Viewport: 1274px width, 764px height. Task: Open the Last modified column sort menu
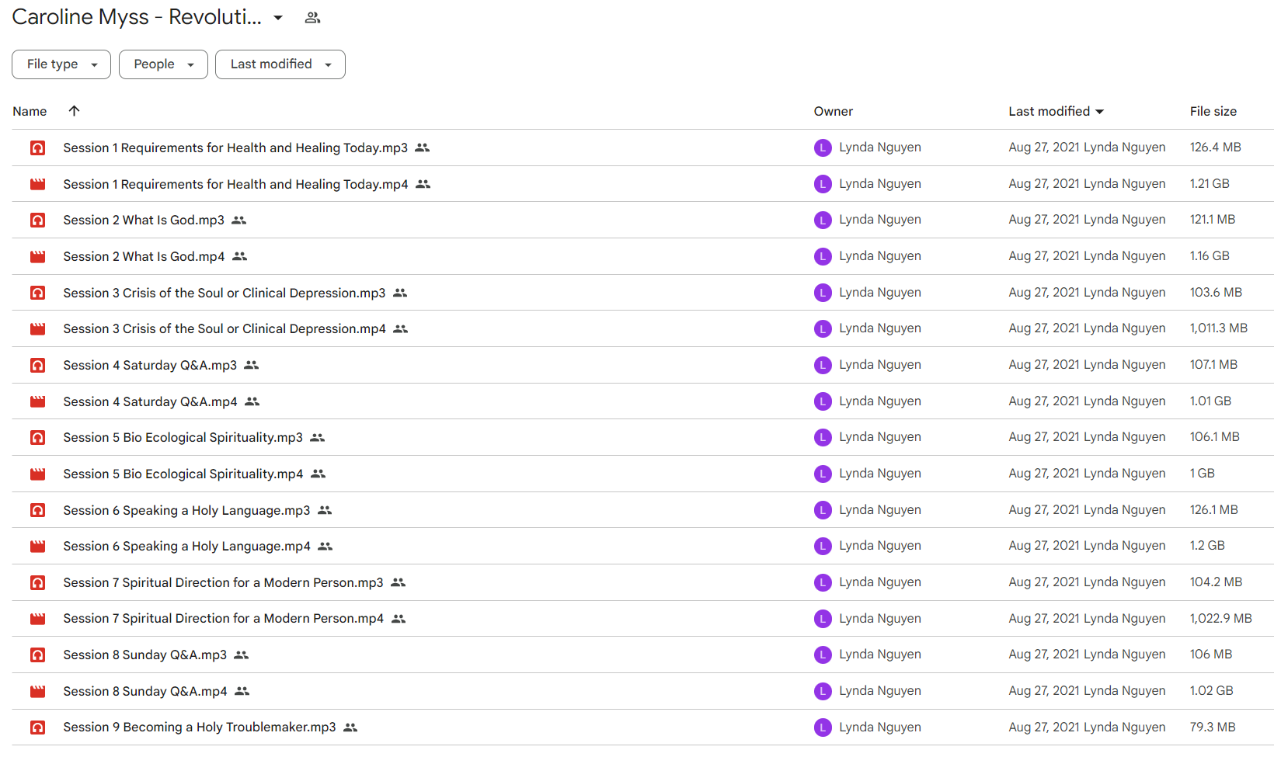click(x=1056, y=111)
